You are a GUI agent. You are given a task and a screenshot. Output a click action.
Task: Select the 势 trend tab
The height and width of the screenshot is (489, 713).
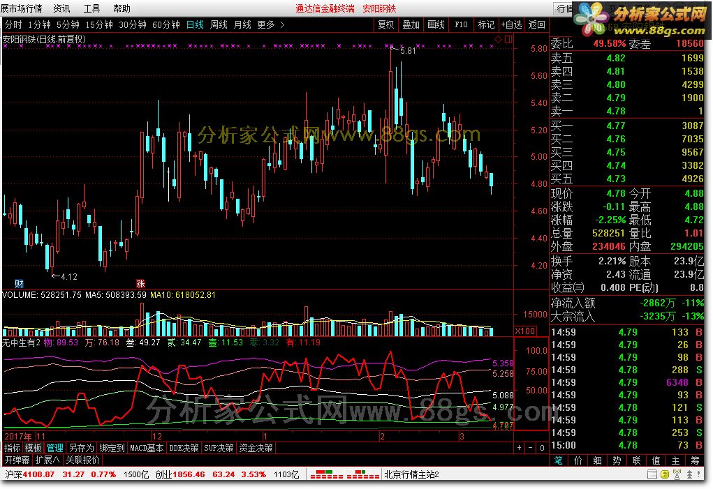617,460
